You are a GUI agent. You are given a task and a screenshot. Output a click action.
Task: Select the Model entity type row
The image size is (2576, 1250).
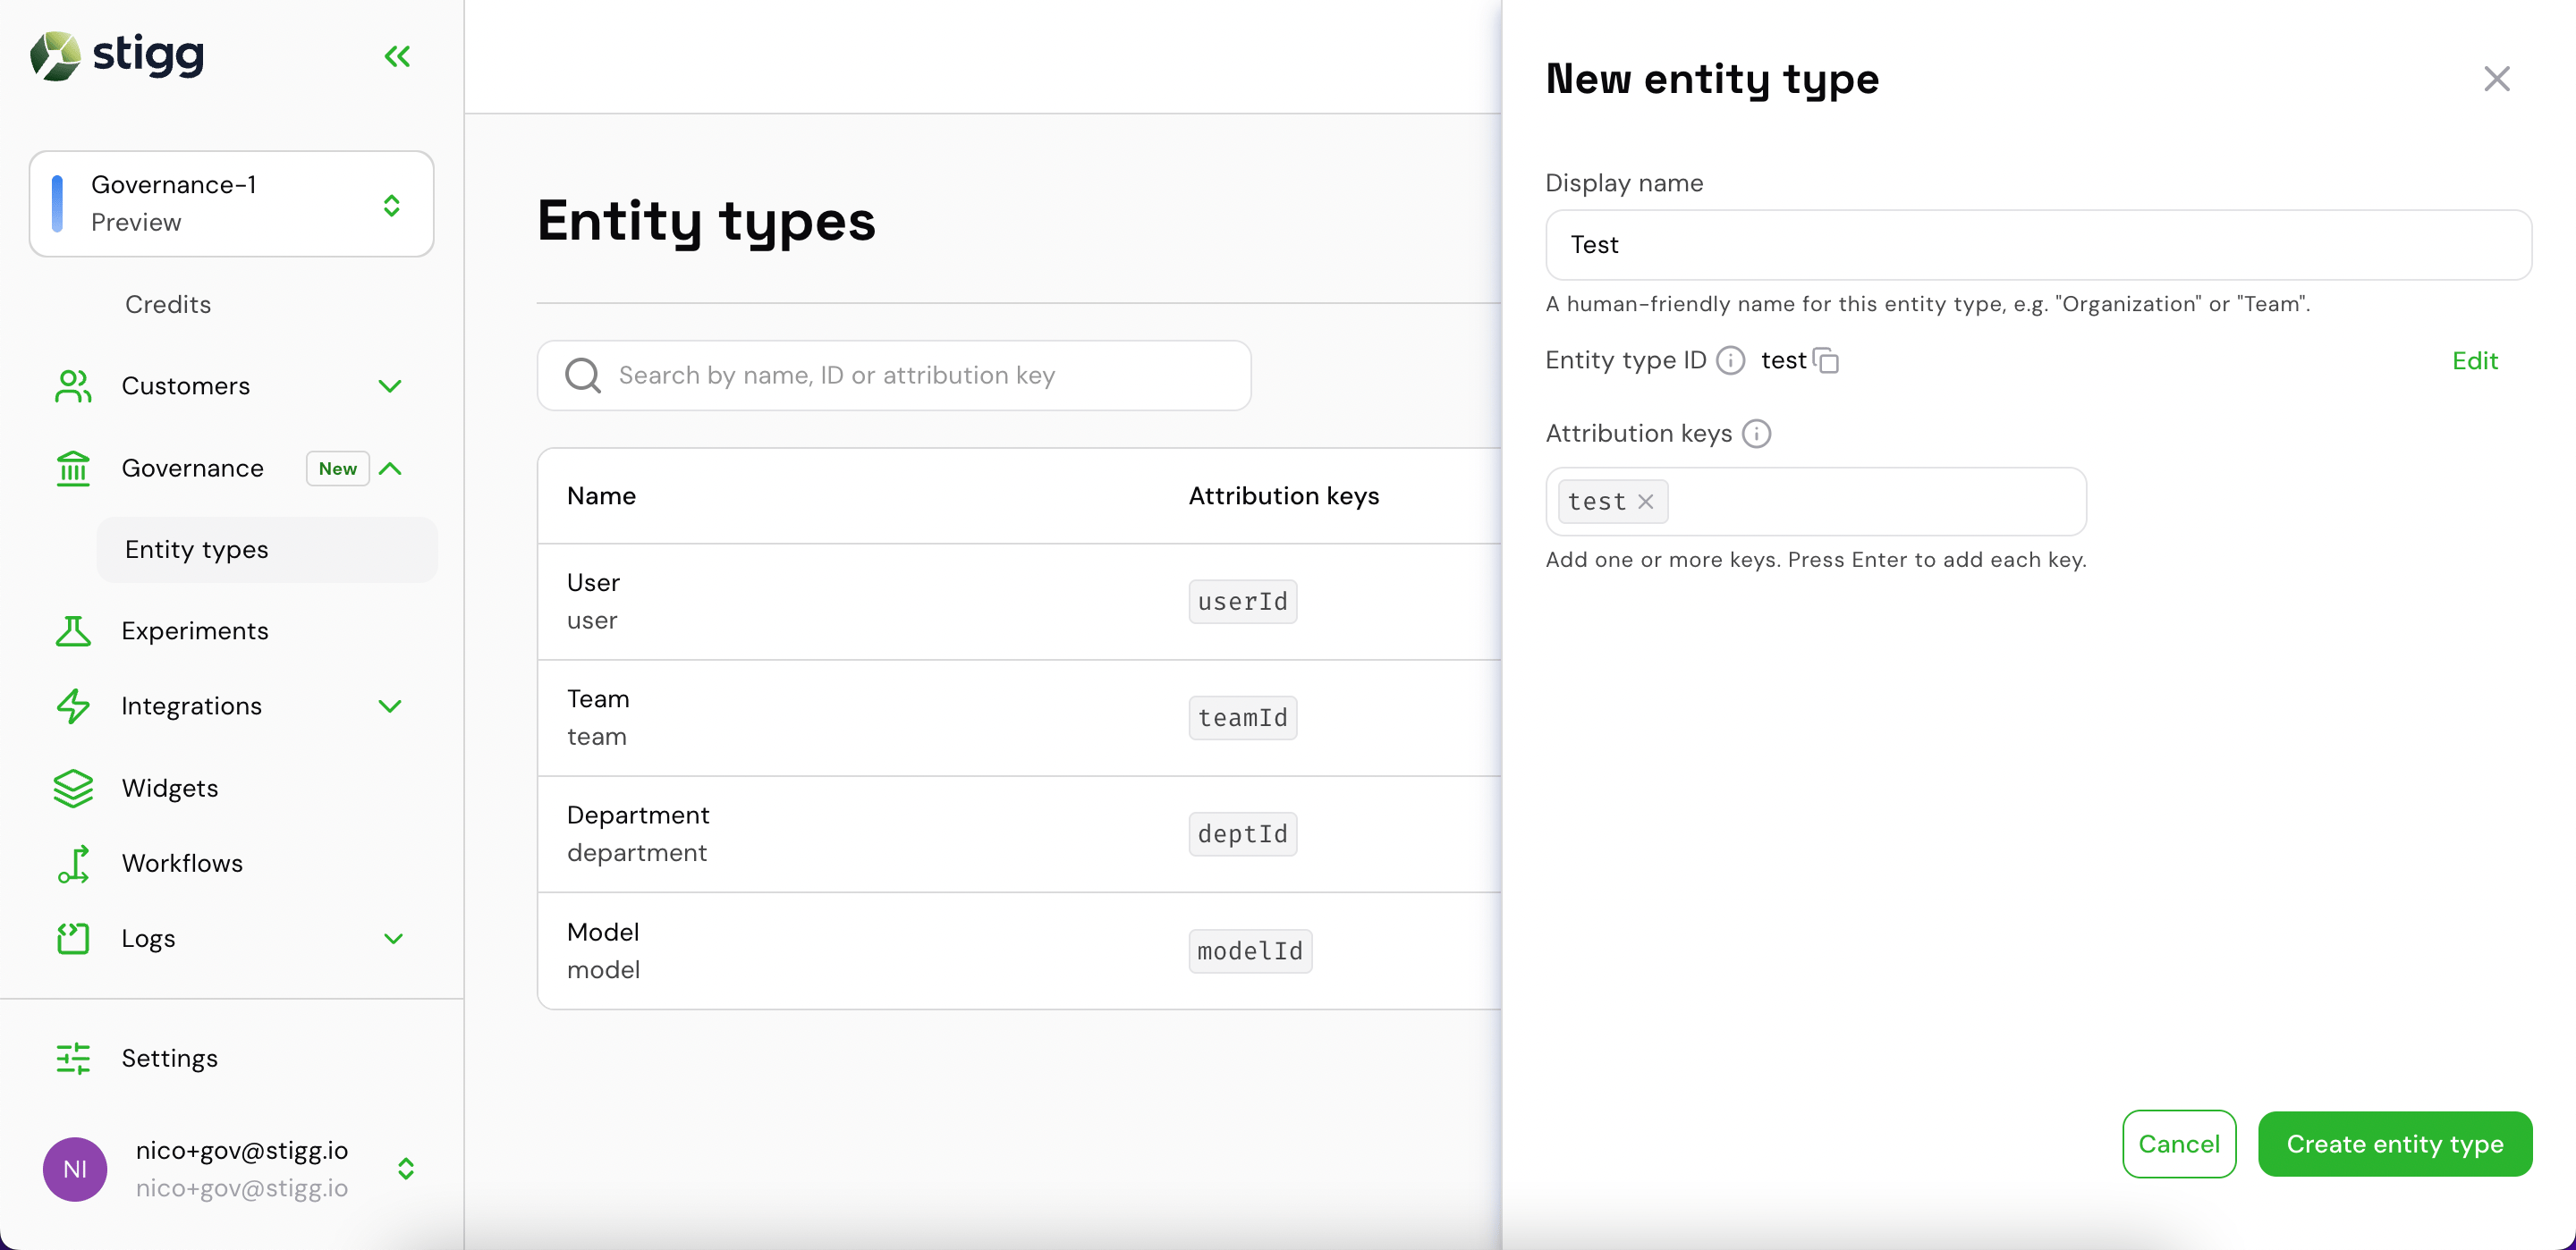point(1019,951)
